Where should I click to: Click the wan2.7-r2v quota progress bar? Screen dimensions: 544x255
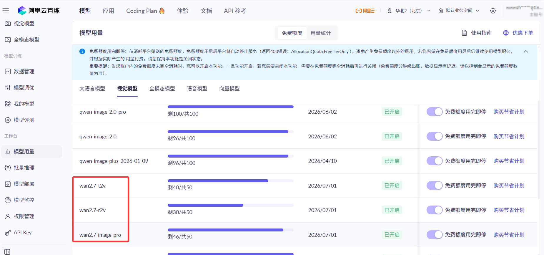point(231,205)
